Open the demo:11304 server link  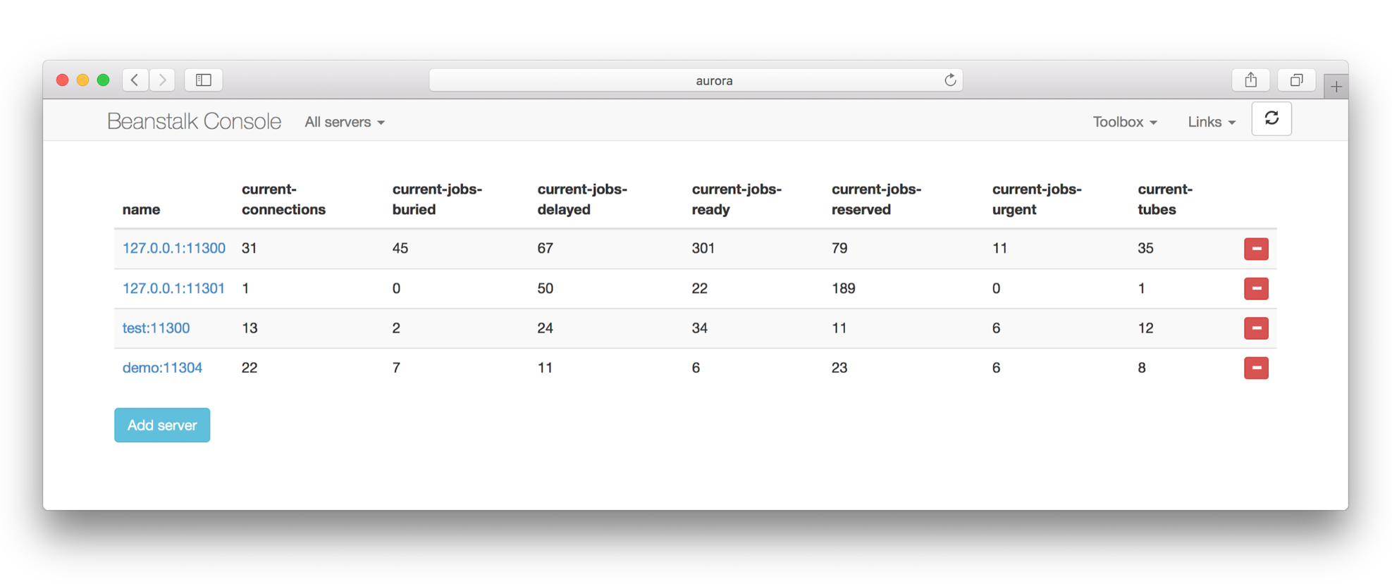click(x=162, y=368)
